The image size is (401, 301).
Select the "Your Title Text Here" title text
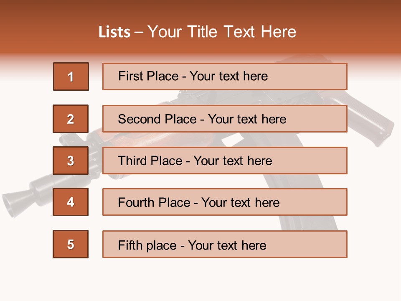pyautogui.click(x=222, y=32)
